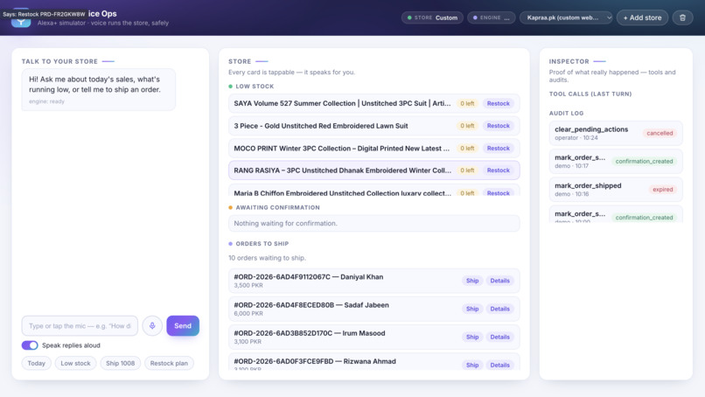
Task: View details of Daniyal Khan's order
Action: coord(500,281)
